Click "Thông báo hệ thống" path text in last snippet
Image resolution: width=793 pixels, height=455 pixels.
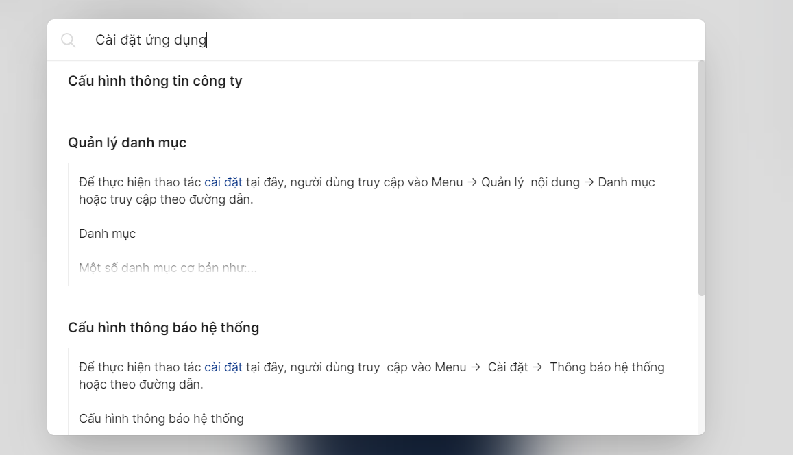click(x=607, y=367)
